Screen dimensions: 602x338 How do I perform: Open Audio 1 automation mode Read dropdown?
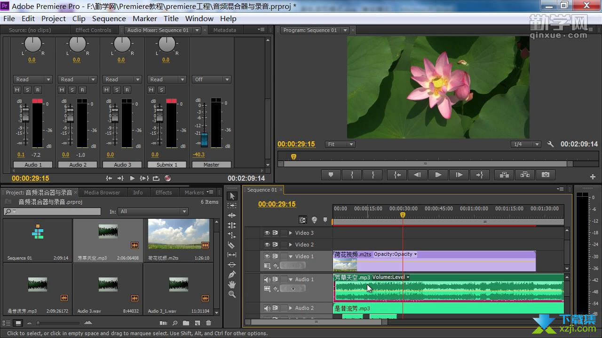pyautogui.click(x=33, y=79)
